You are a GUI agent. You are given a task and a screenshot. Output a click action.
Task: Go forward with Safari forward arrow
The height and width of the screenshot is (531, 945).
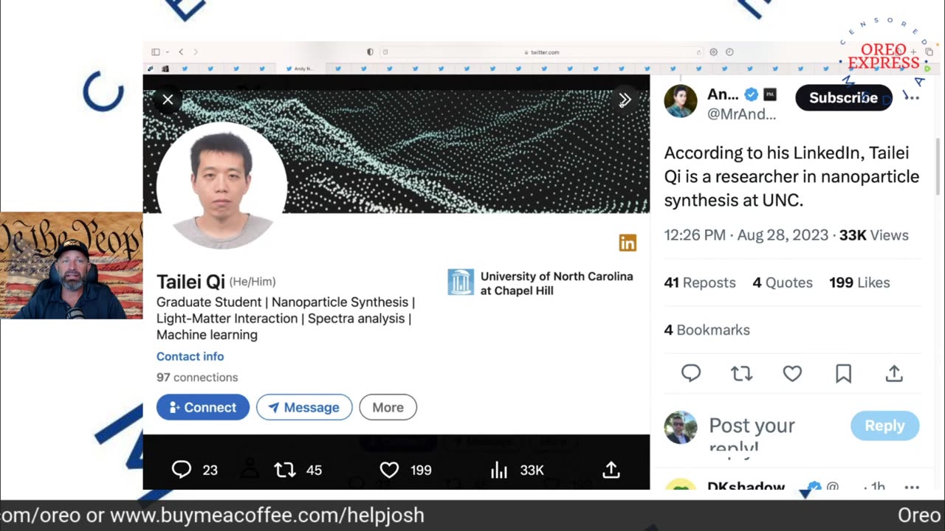[196, 52]
